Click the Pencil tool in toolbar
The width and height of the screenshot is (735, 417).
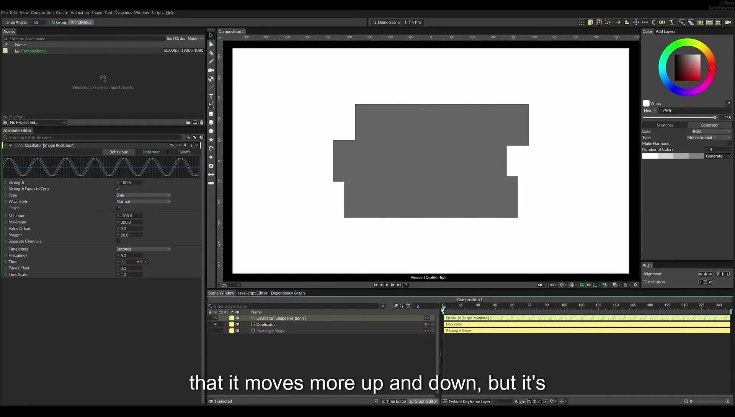pos(211,61)
